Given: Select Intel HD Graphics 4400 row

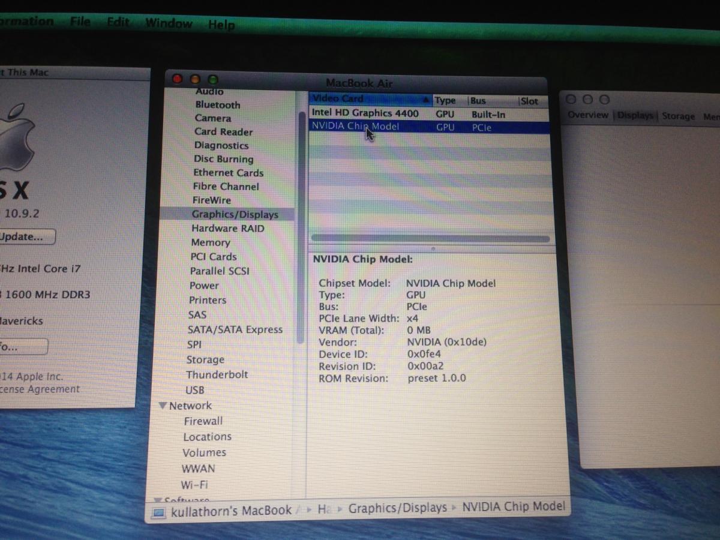Looking at the screenshot, I should pyautogui.click(x=365, y=113).
